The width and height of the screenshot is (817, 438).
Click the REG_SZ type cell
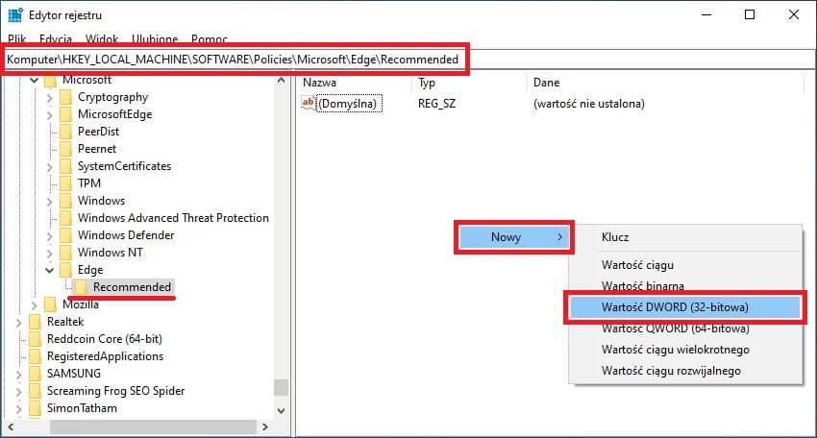click(436, 104)
